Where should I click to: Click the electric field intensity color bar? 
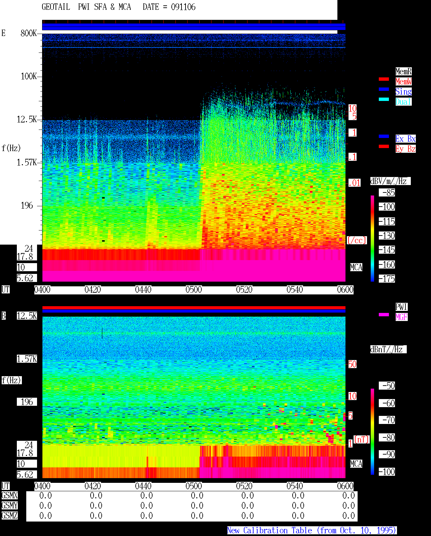(372, 238)
